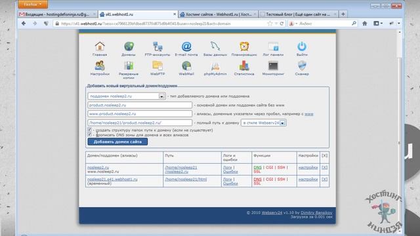Screen dimensions: 420x236
Task: Open FTP-аккаунты icon
Action: point(157,47)
